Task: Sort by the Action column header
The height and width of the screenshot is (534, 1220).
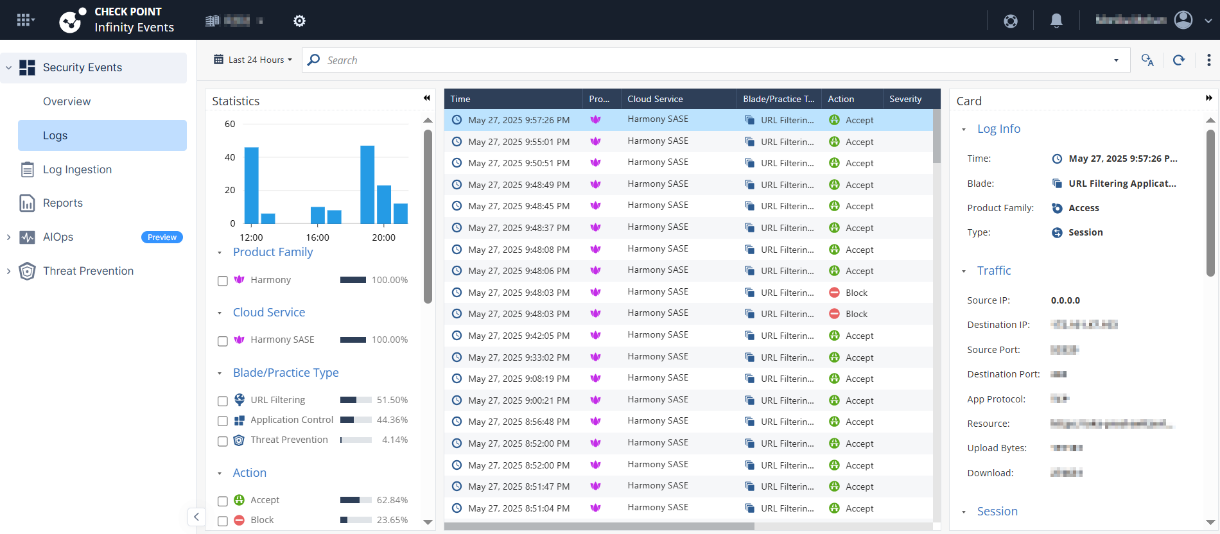Action: click(851, 99)
